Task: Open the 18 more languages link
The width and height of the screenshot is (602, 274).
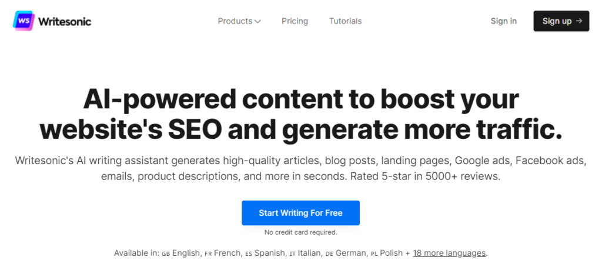Action: (449, 253)
